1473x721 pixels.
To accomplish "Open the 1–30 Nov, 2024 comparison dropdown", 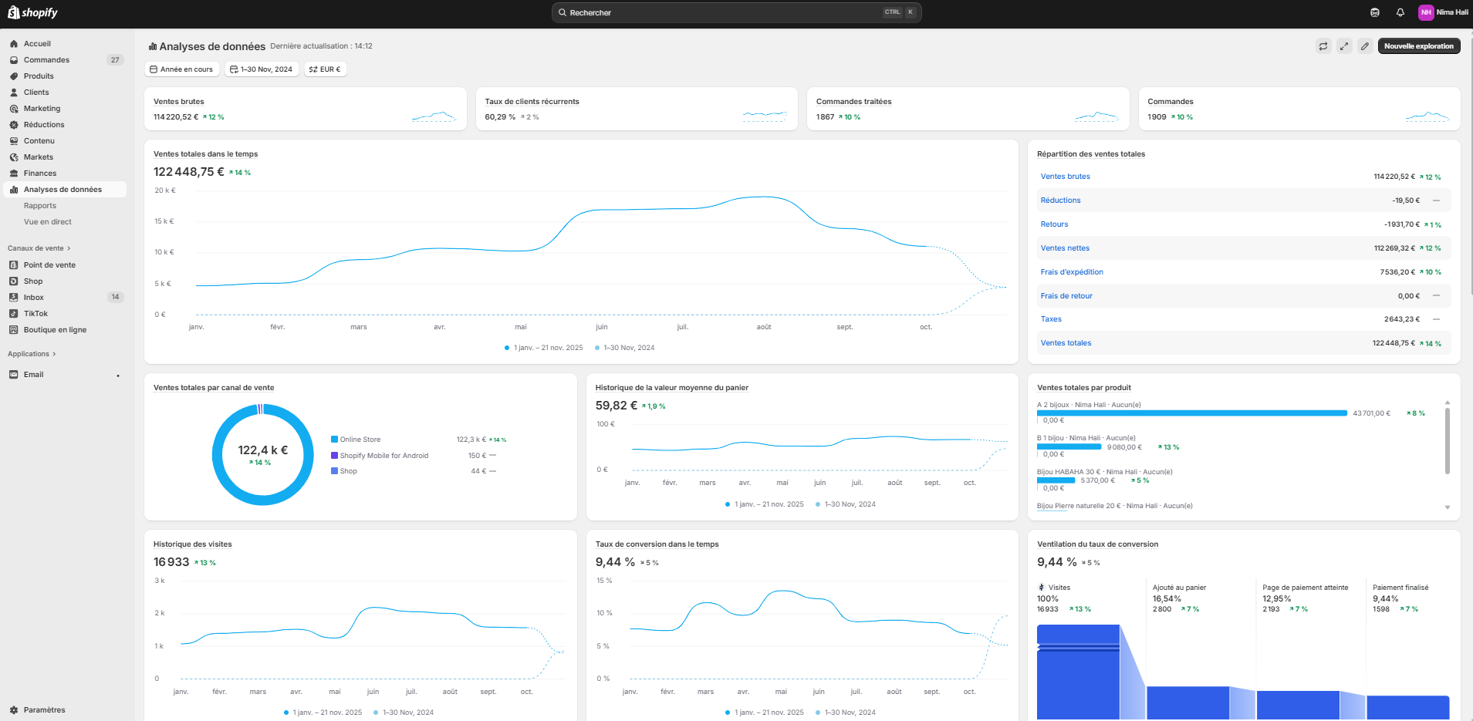I will point(262,69).
